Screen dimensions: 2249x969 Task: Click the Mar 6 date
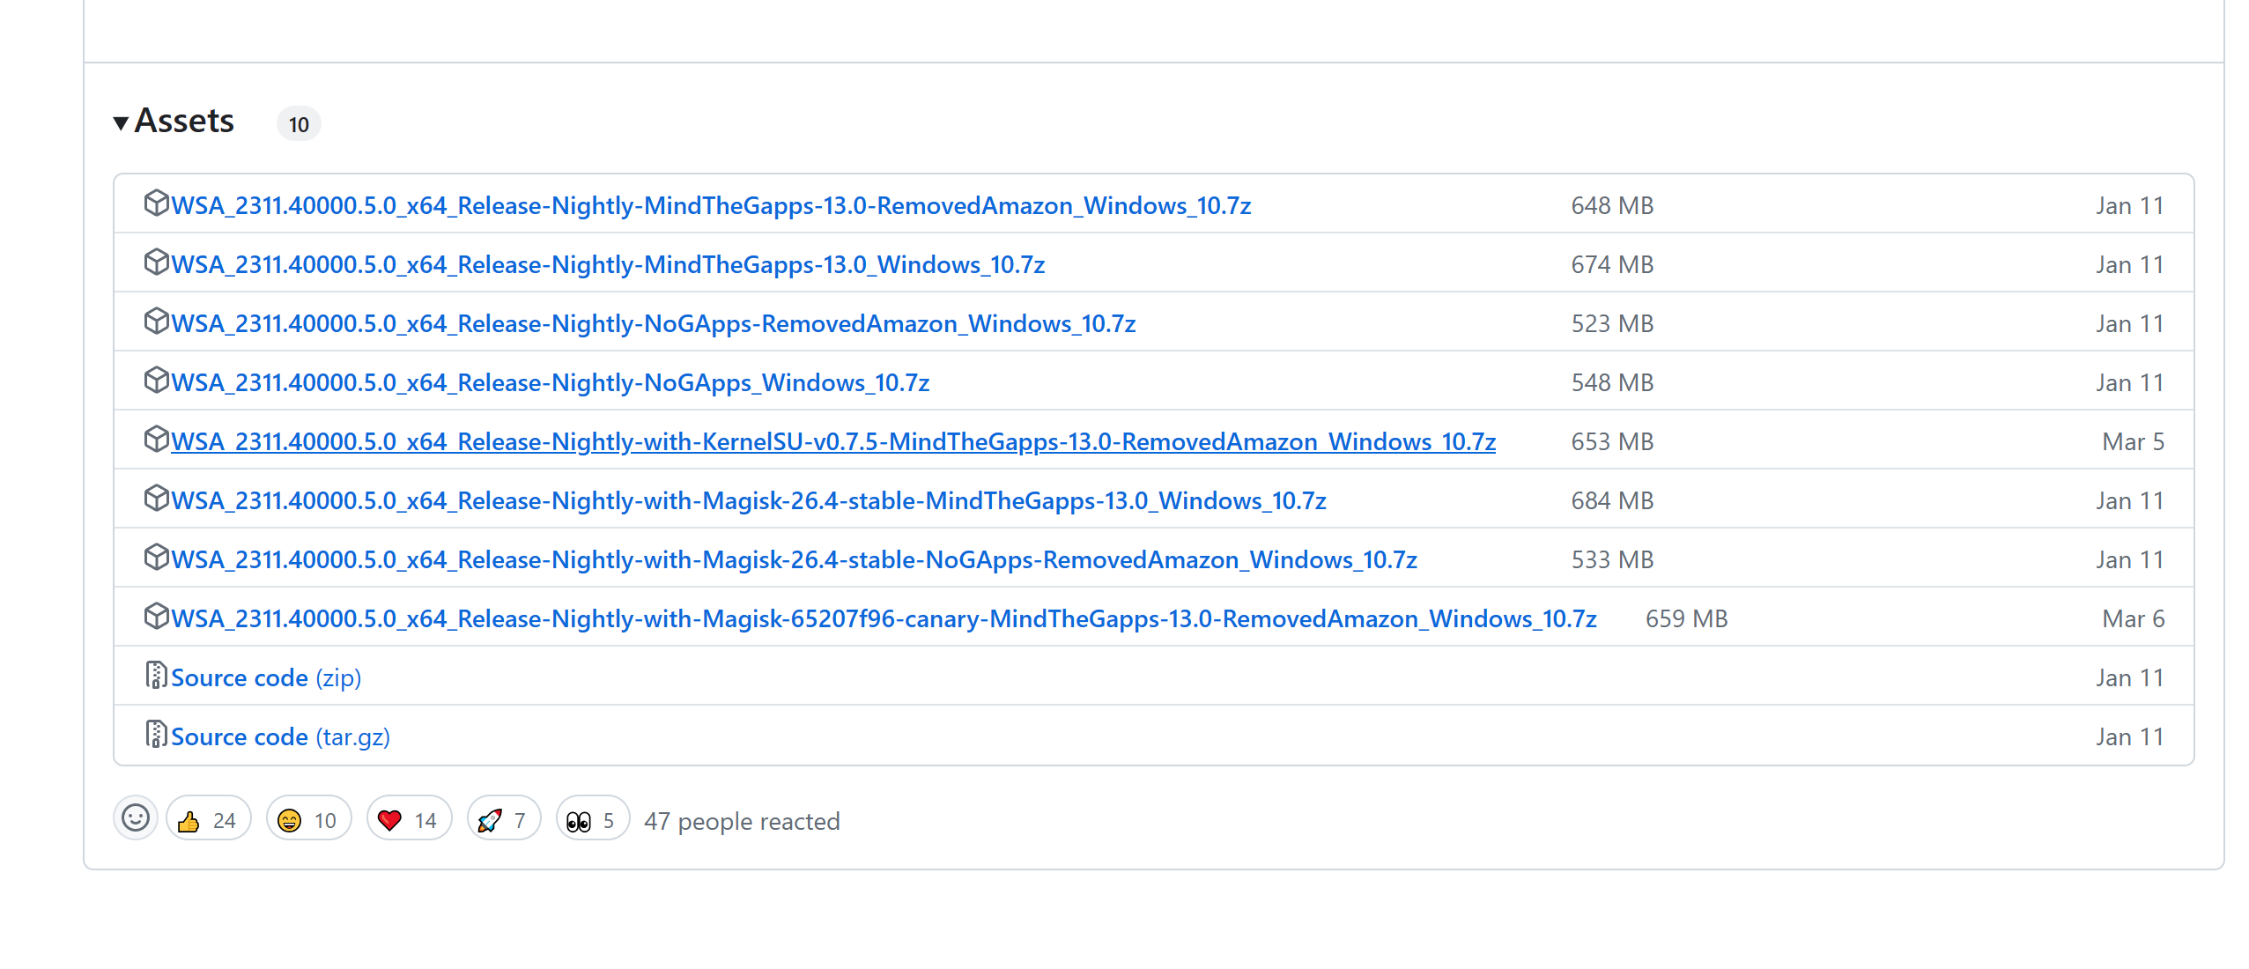(x=2133, y=619)
